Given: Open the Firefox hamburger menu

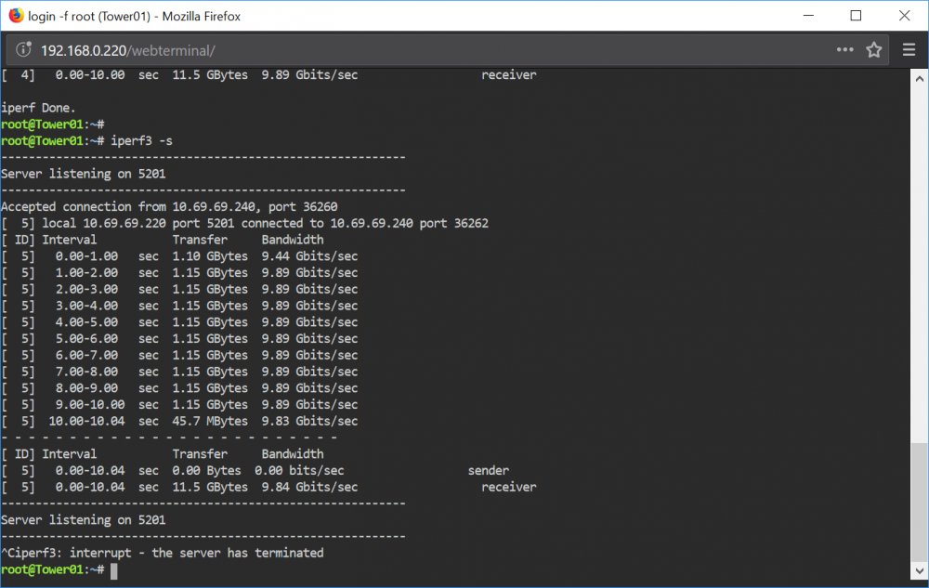Looking at the screenshot, I should (x=909, y=50).
